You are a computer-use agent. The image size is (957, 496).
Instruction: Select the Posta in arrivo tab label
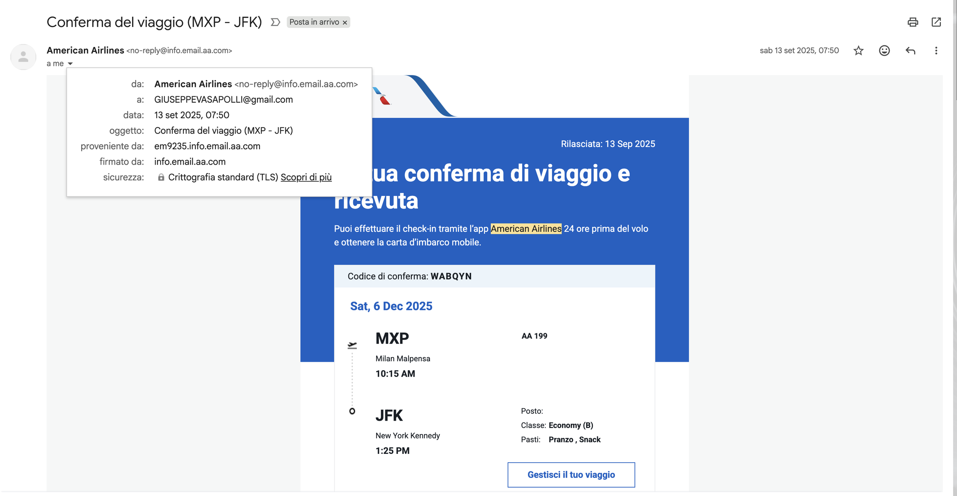click(x=315, y=22)
